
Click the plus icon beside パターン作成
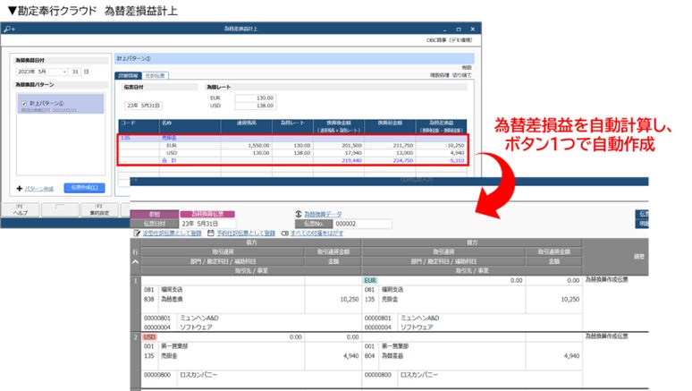(x=20, y=189)
